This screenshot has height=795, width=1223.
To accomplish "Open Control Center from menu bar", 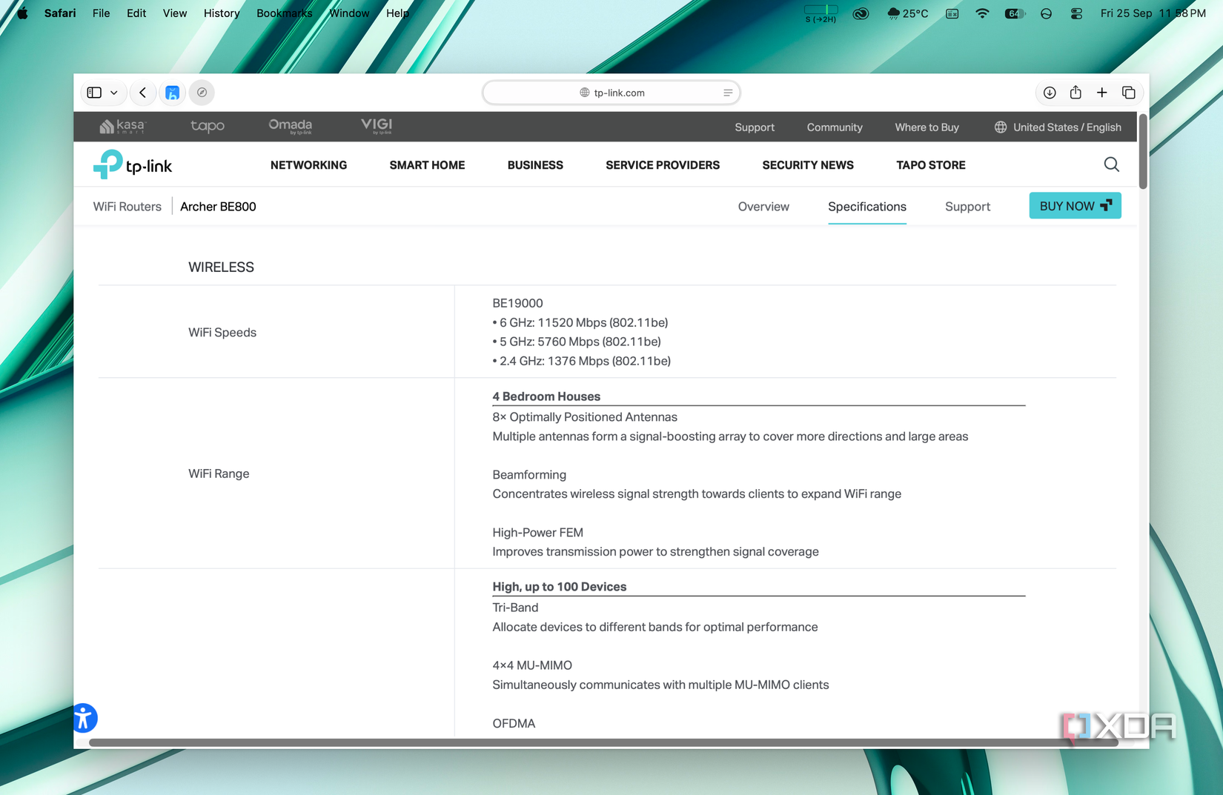I will (1076, 13).
